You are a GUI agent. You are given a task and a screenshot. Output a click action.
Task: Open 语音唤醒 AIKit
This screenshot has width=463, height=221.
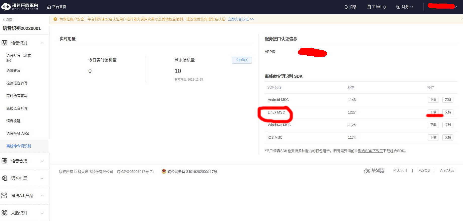click(x=18, y=133)
